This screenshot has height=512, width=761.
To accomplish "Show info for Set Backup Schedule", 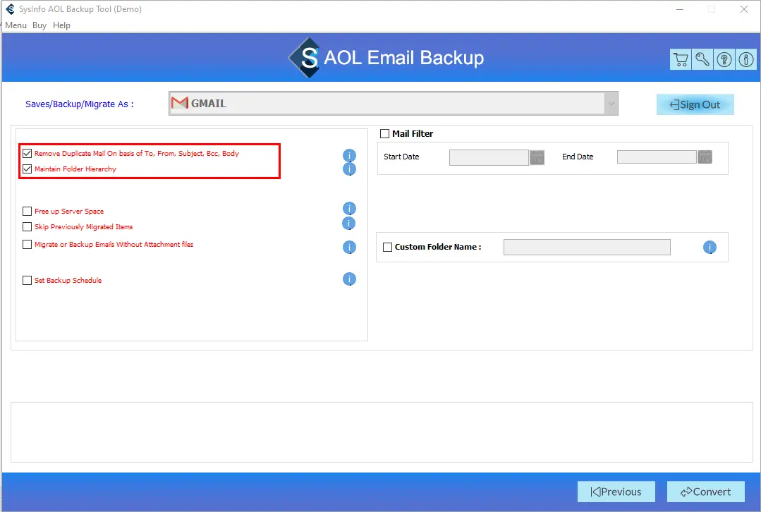I will [349, 279].
